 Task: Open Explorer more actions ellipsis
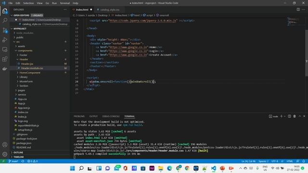coord(65,10)
